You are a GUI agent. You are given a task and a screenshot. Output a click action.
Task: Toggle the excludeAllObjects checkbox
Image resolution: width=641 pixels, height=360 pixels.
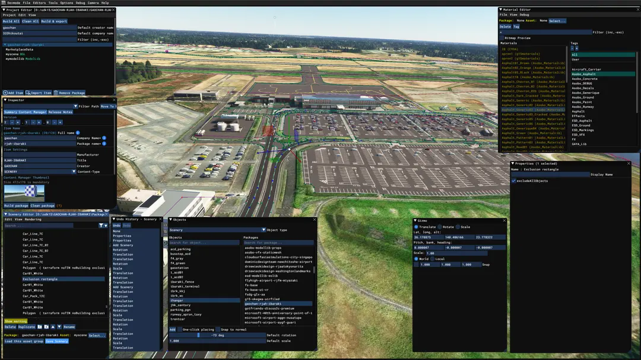tap(514, 181)
